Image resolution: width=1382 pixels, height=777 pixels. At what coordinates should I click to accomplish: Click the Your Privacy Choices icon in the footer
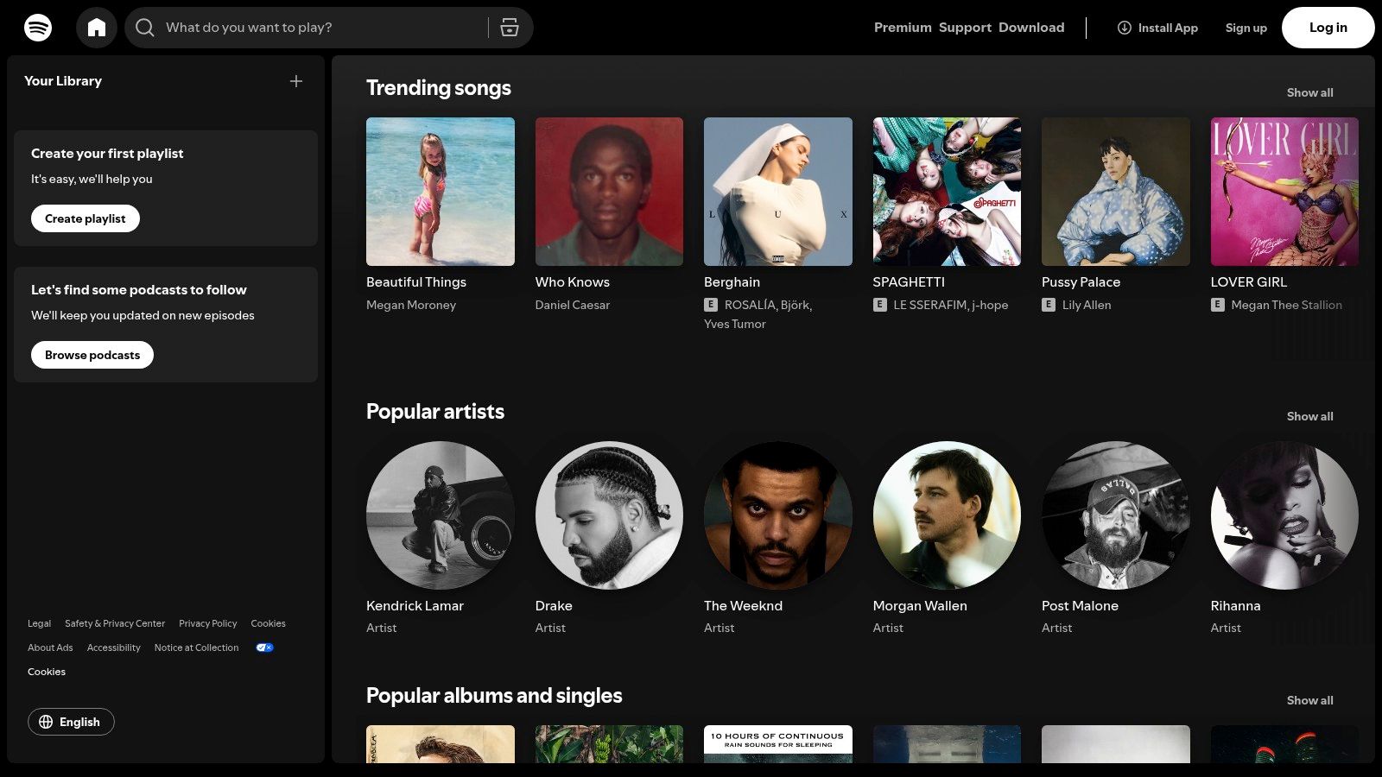click(x=264, y=647)
